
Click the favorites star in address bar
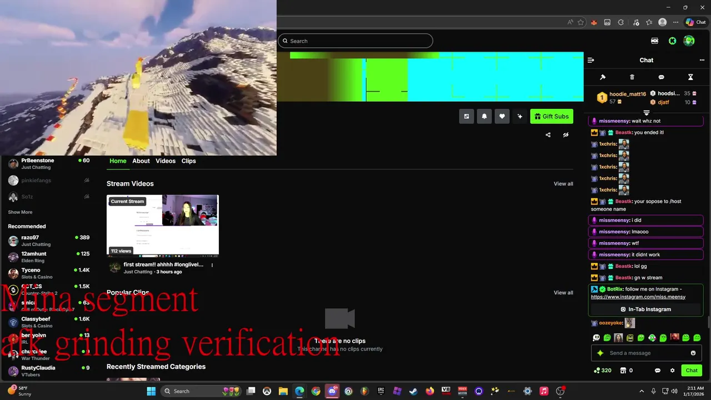point(580,22)
